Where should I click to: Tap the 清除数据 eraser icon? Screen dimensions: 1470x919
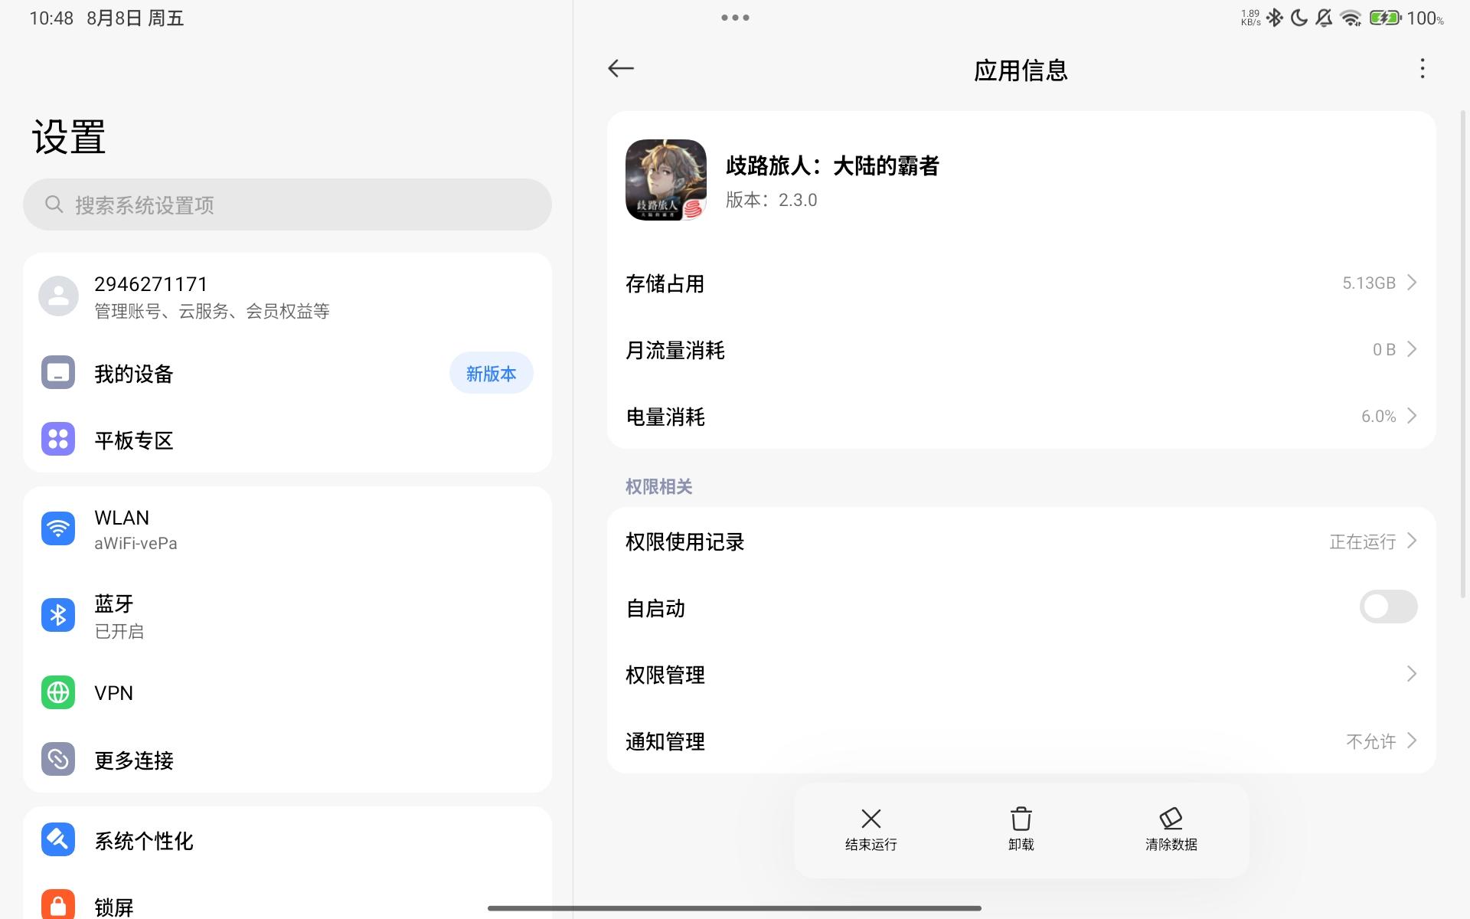click(x=1171, y=819)
